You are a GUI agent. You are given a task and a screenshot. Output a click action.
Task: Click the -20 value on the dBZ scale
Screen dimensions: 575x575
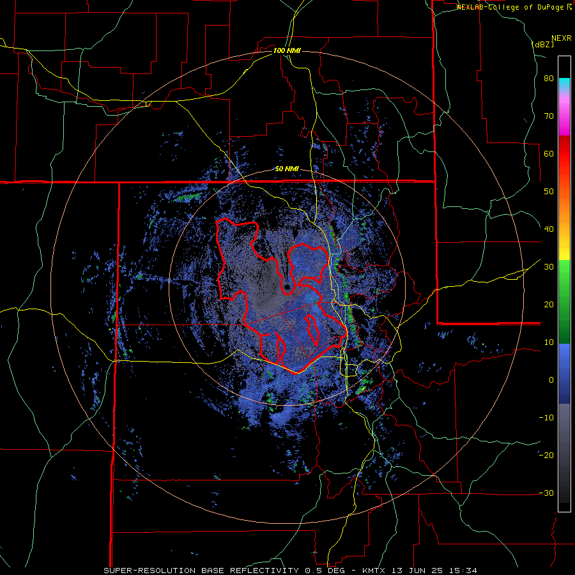click(x=546, y=455)
